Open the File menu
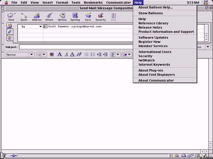Screen dimensions: 213x159 tap(14, 3)
